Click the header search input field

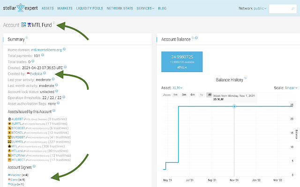[283, 8]
